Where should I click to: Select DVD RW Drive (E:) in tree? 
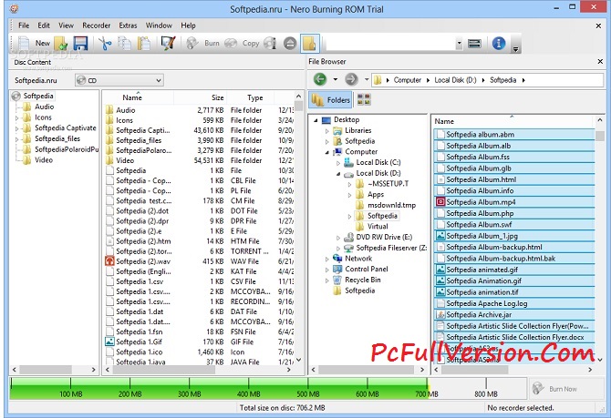[384, 237]
